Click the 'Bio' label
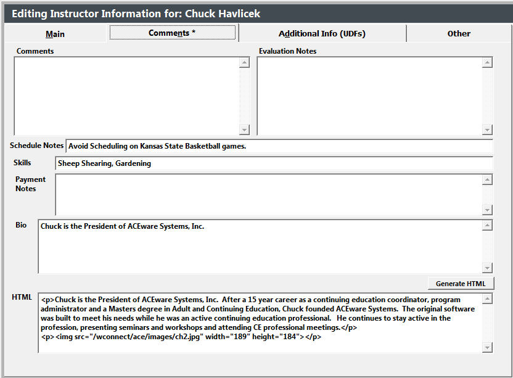Image resolution: width=513 pixels, height=378 pixels. [x=21, y=225]
